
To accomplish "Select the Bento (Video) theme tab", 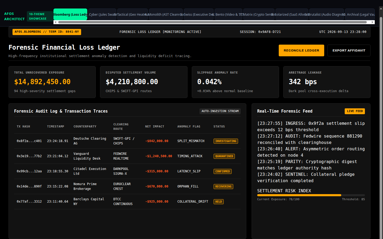I will [228, 14].
